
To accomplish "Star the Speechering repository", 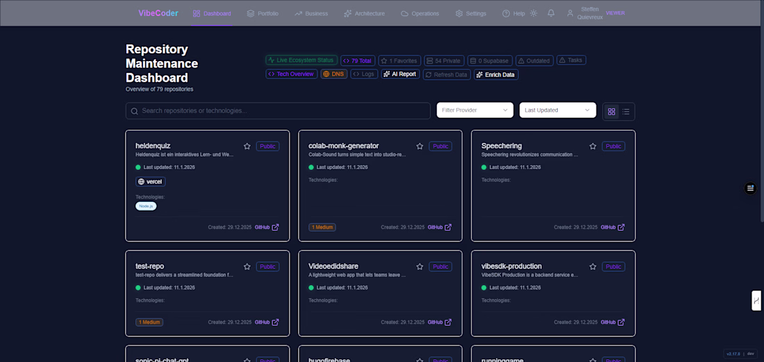I will tap(593, 146).
